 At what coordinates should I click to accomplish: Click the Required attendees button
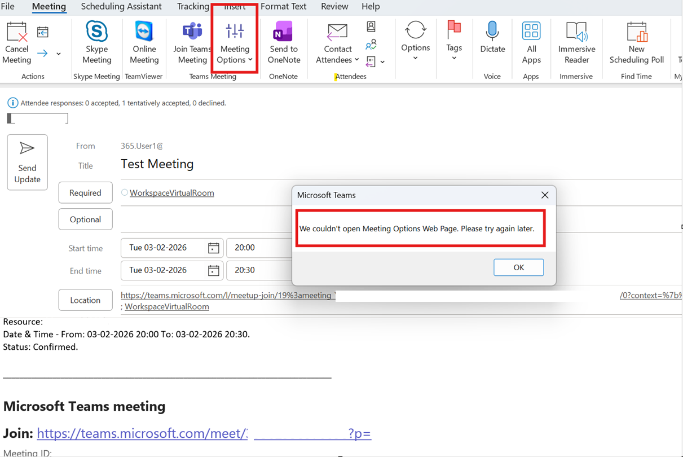85,193
